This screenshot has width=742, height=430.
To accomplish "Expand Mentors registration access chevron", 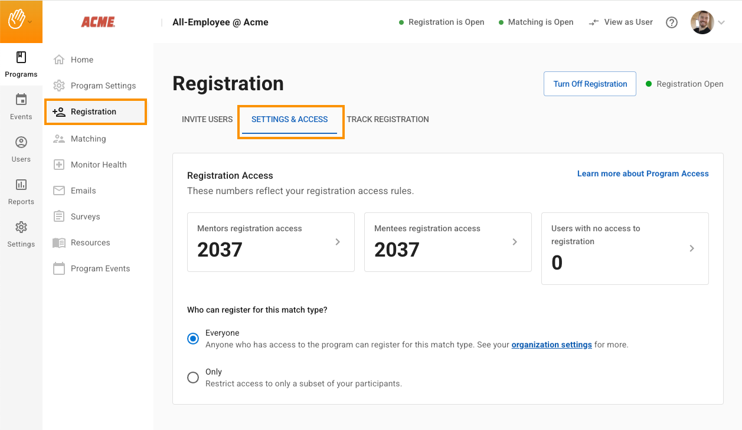I will pos(338,242).
